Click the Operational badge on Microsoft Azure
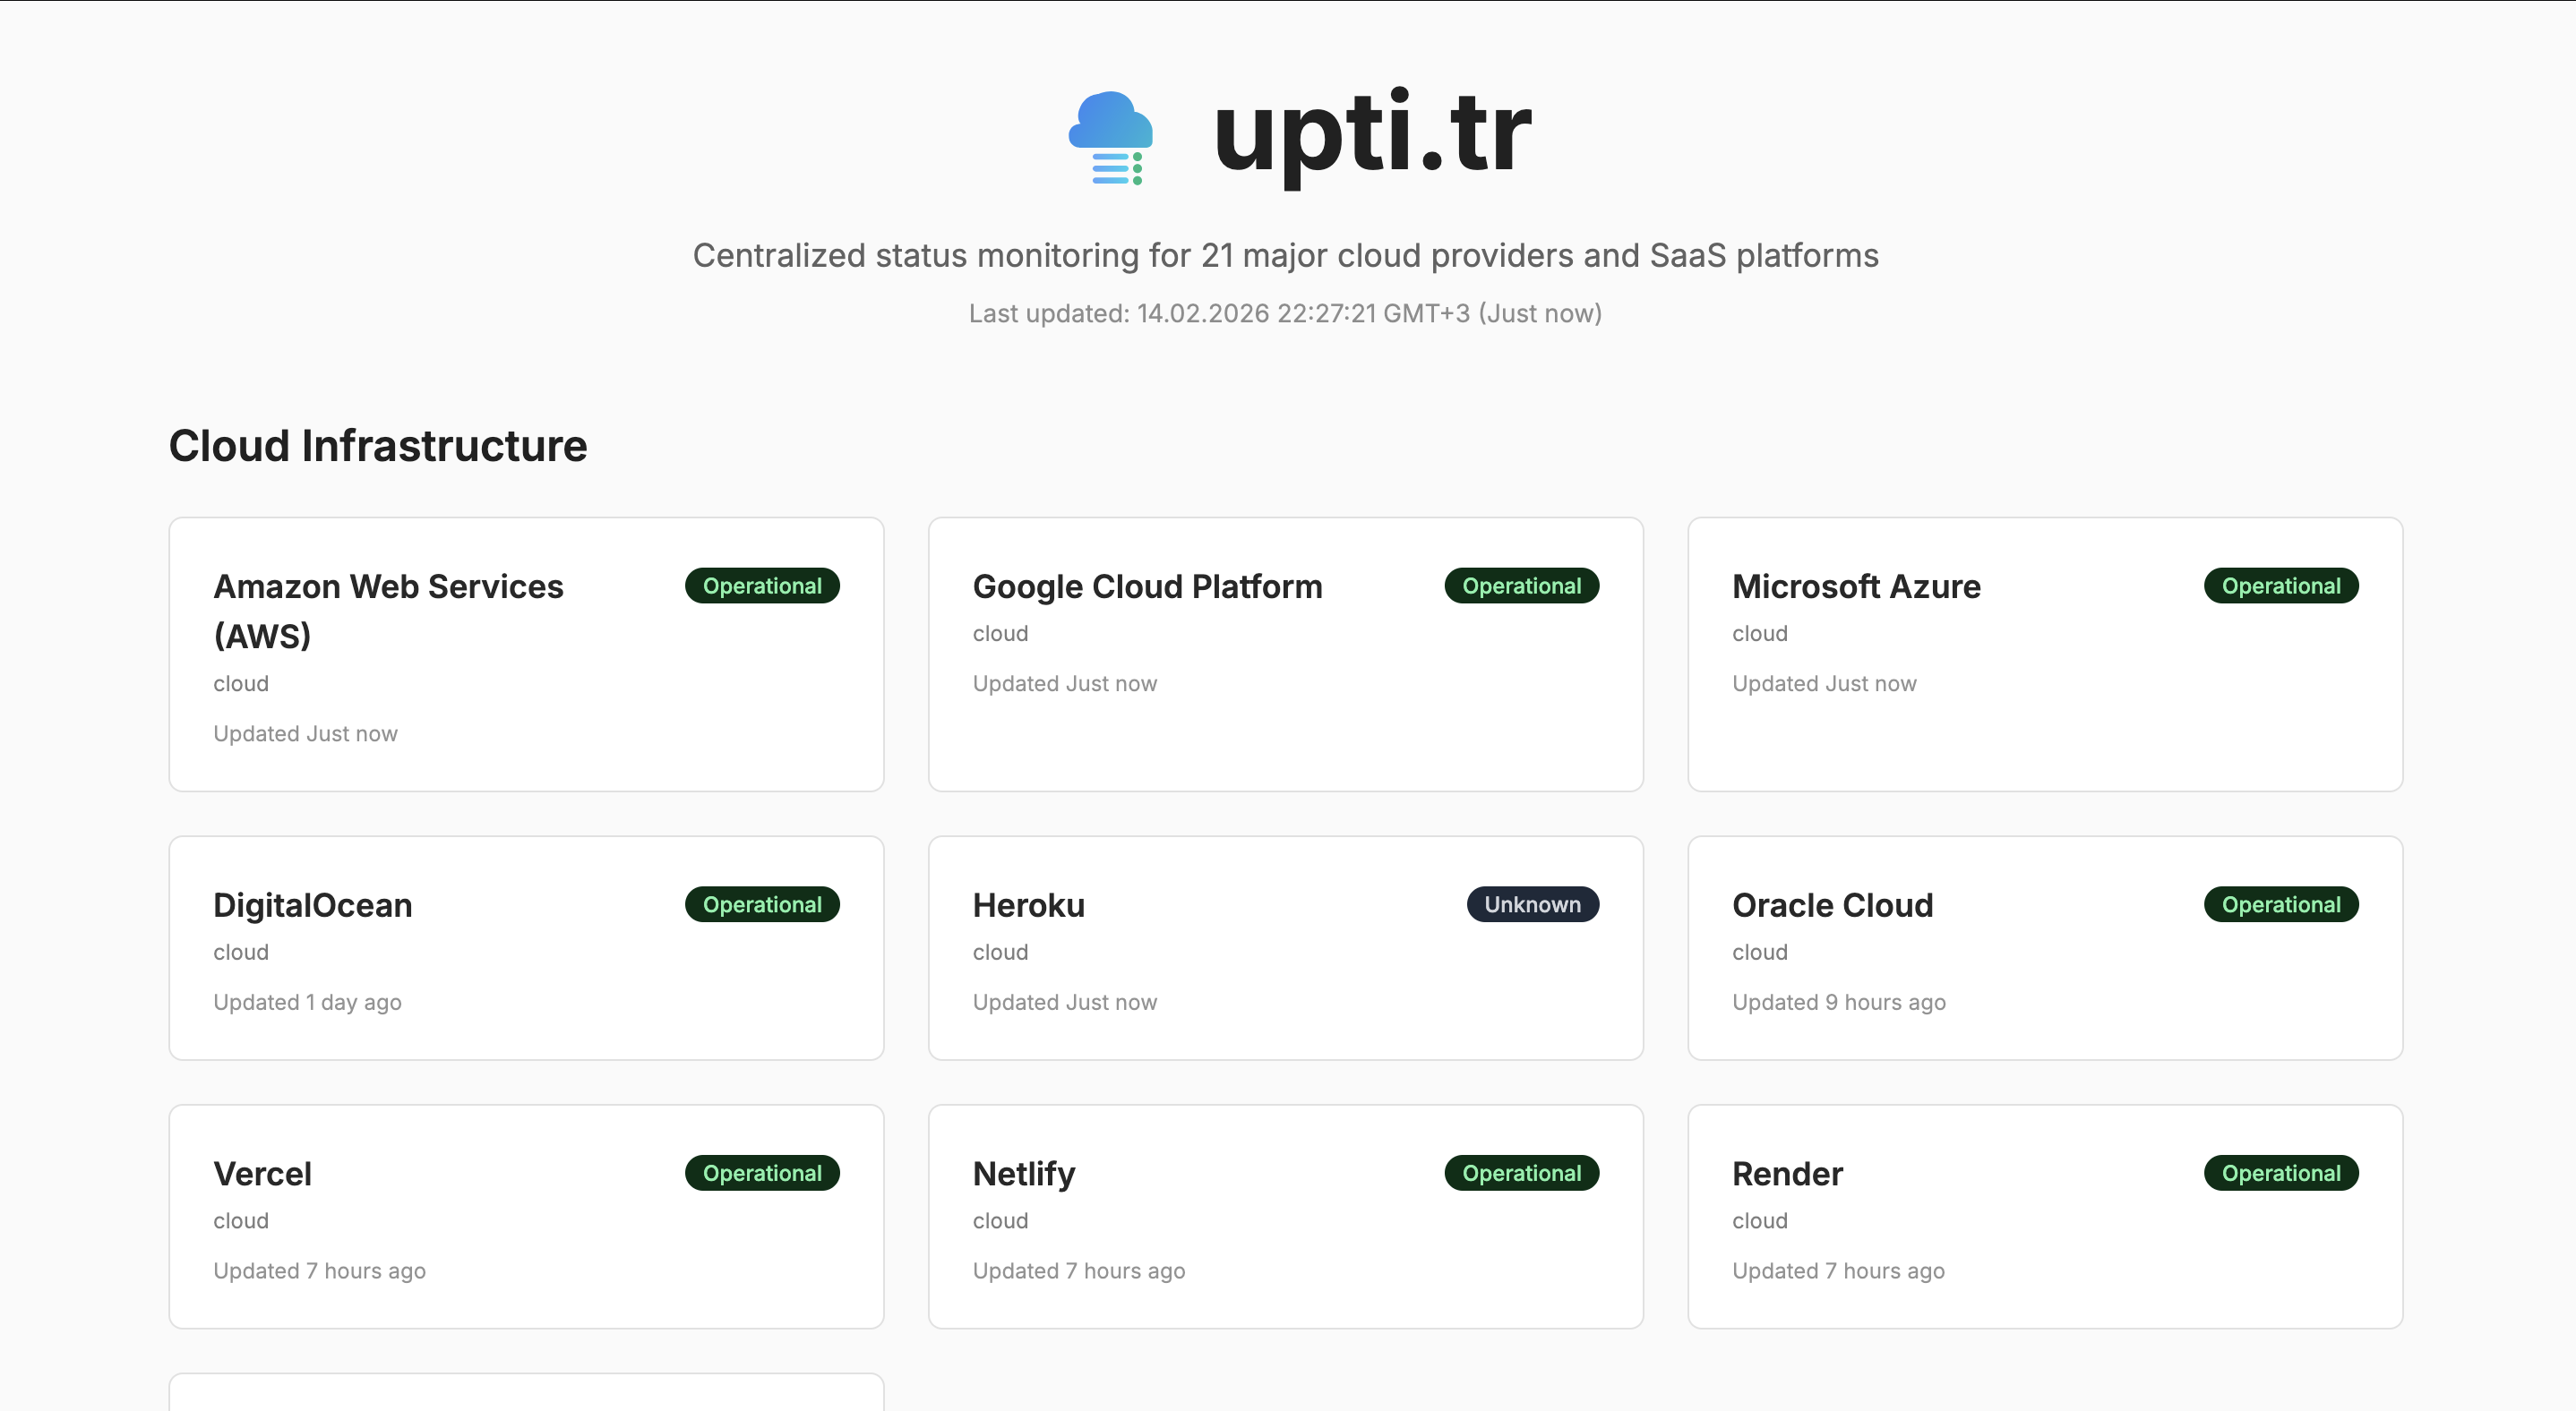The height and width of the screenshot is (1411, 2576). [2280, 586]
